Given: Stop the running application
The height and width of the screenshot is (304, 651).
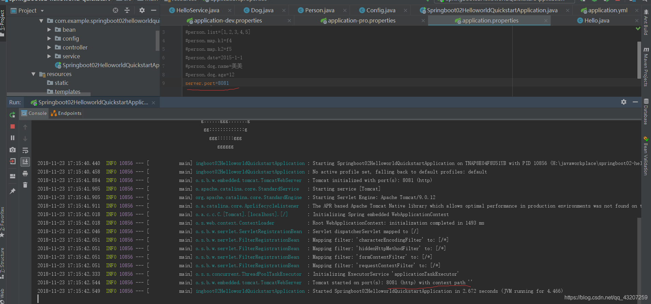Looking at the screenshot, I should tap(13, 126).
